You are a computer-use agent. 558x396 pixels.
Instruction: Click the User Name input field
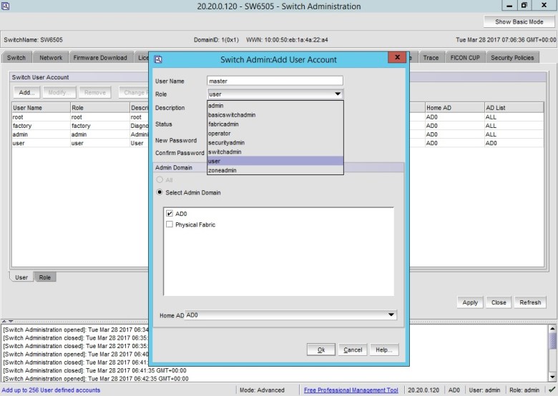coord(275,81)
